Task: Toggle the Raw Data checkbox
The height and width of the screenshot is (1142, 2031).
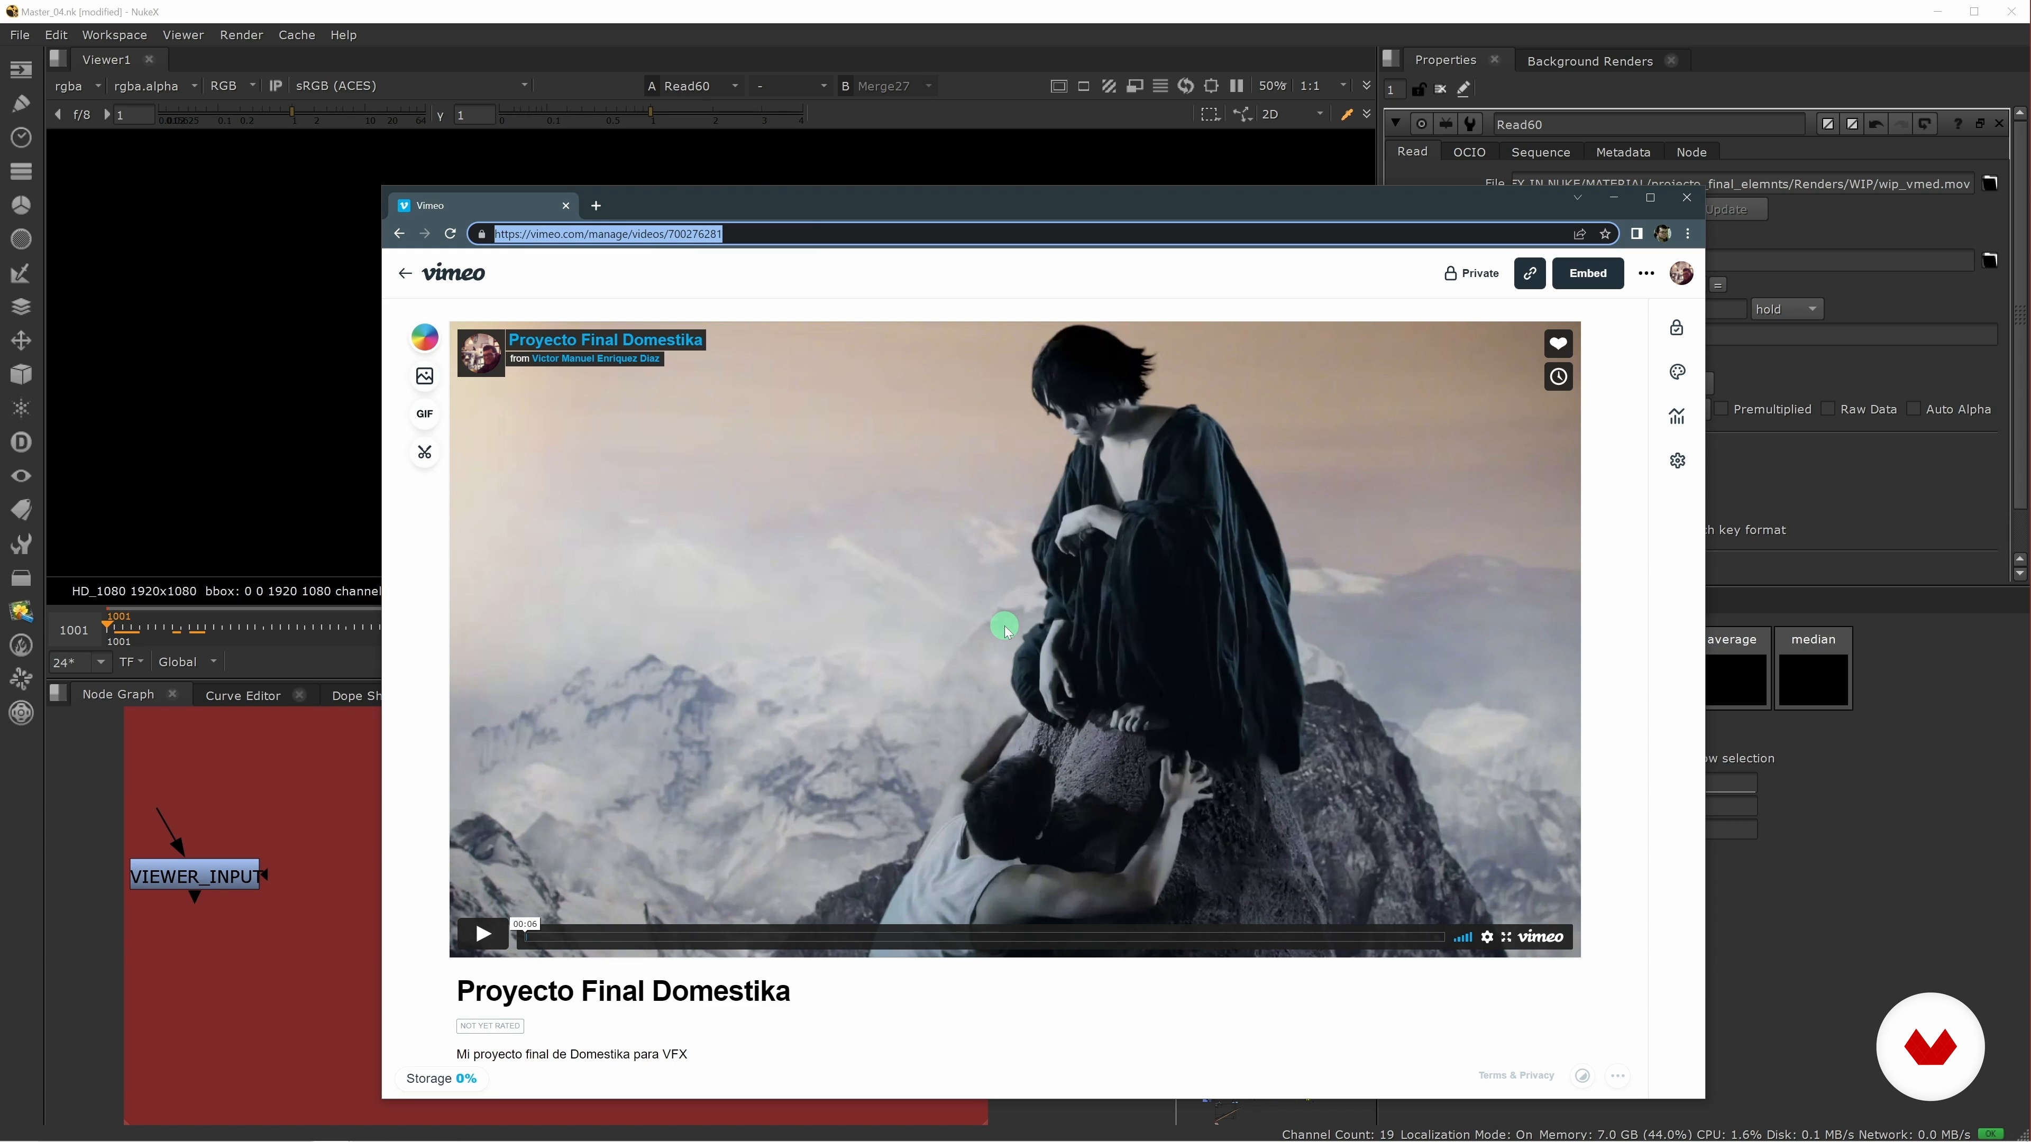Action: click(1828, 409)
